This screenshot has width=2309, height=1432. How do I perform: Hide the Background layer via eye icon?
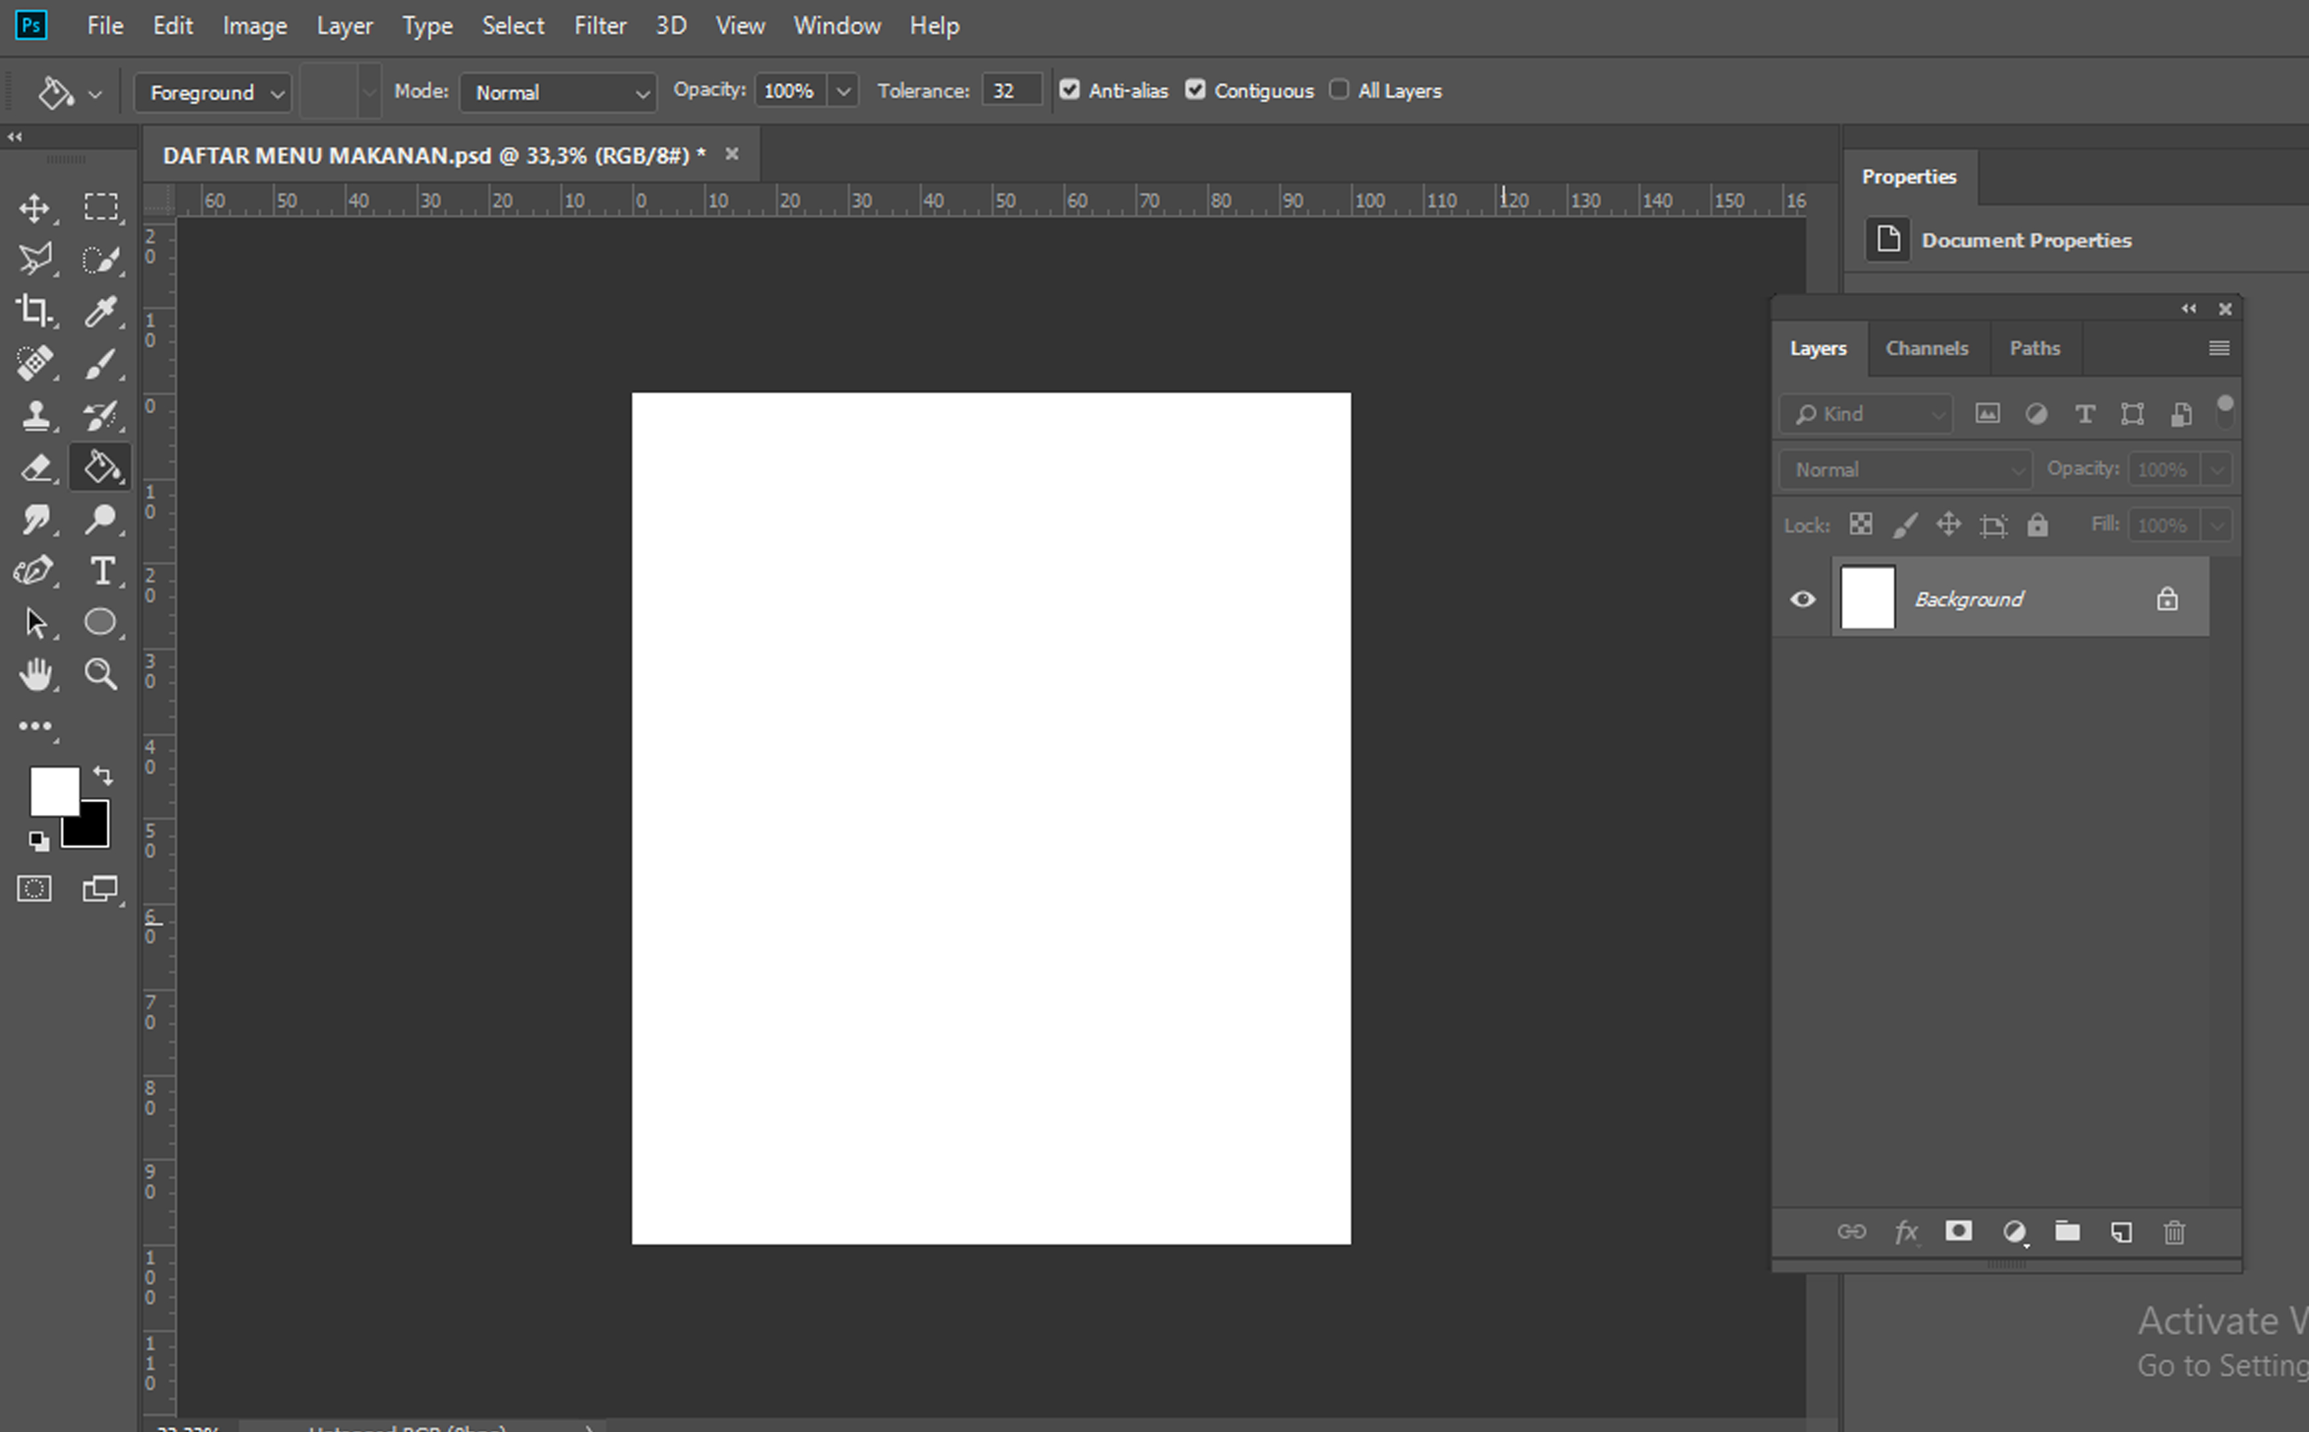pos(1802,599)
